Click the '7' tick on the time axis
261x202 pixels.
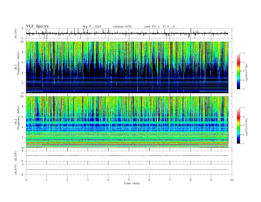click(x=170, y=180)
